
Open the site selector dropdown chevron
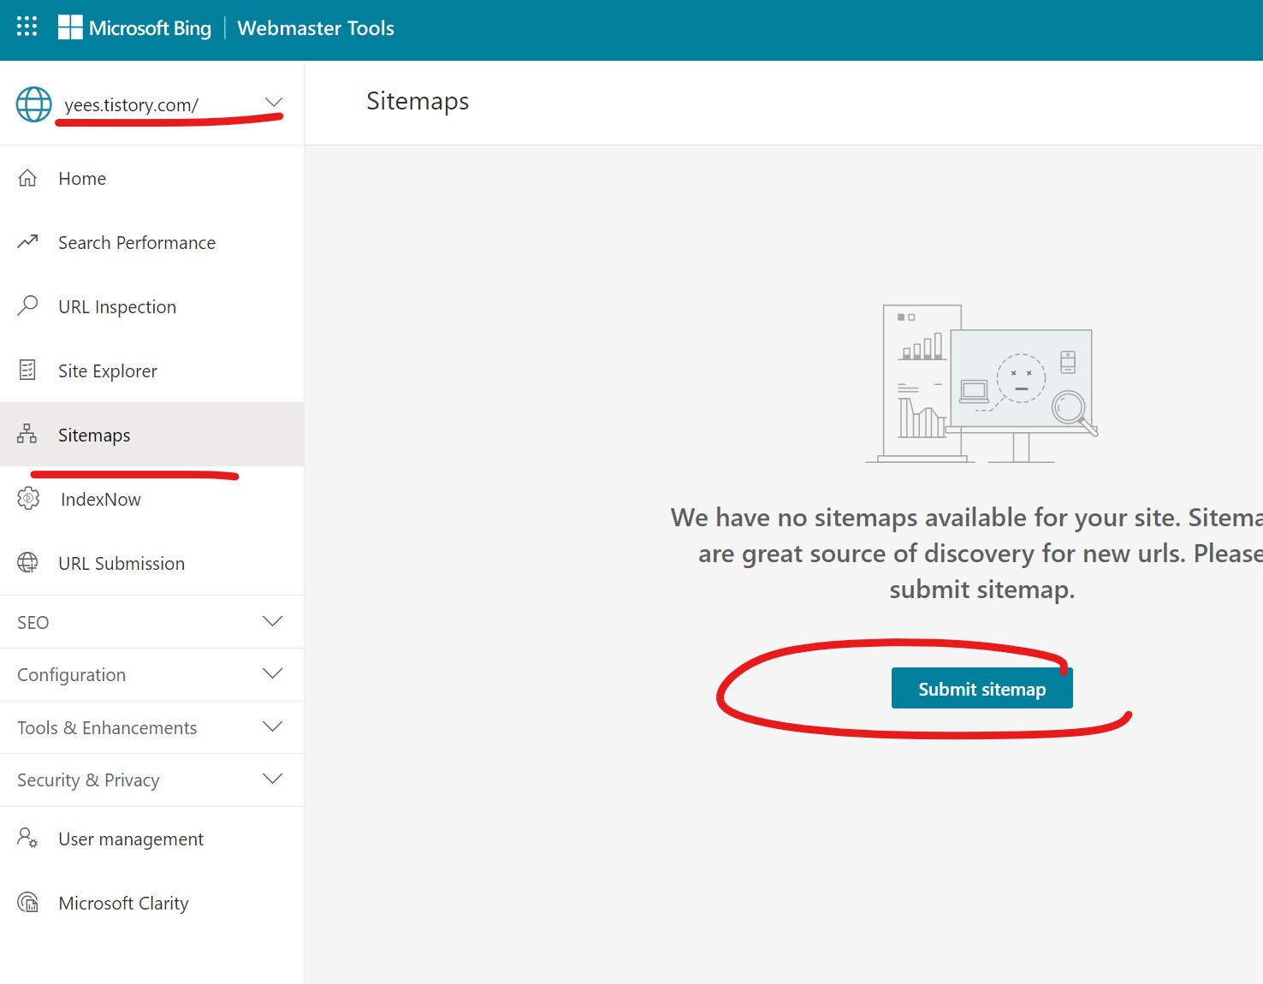point(274,103)
